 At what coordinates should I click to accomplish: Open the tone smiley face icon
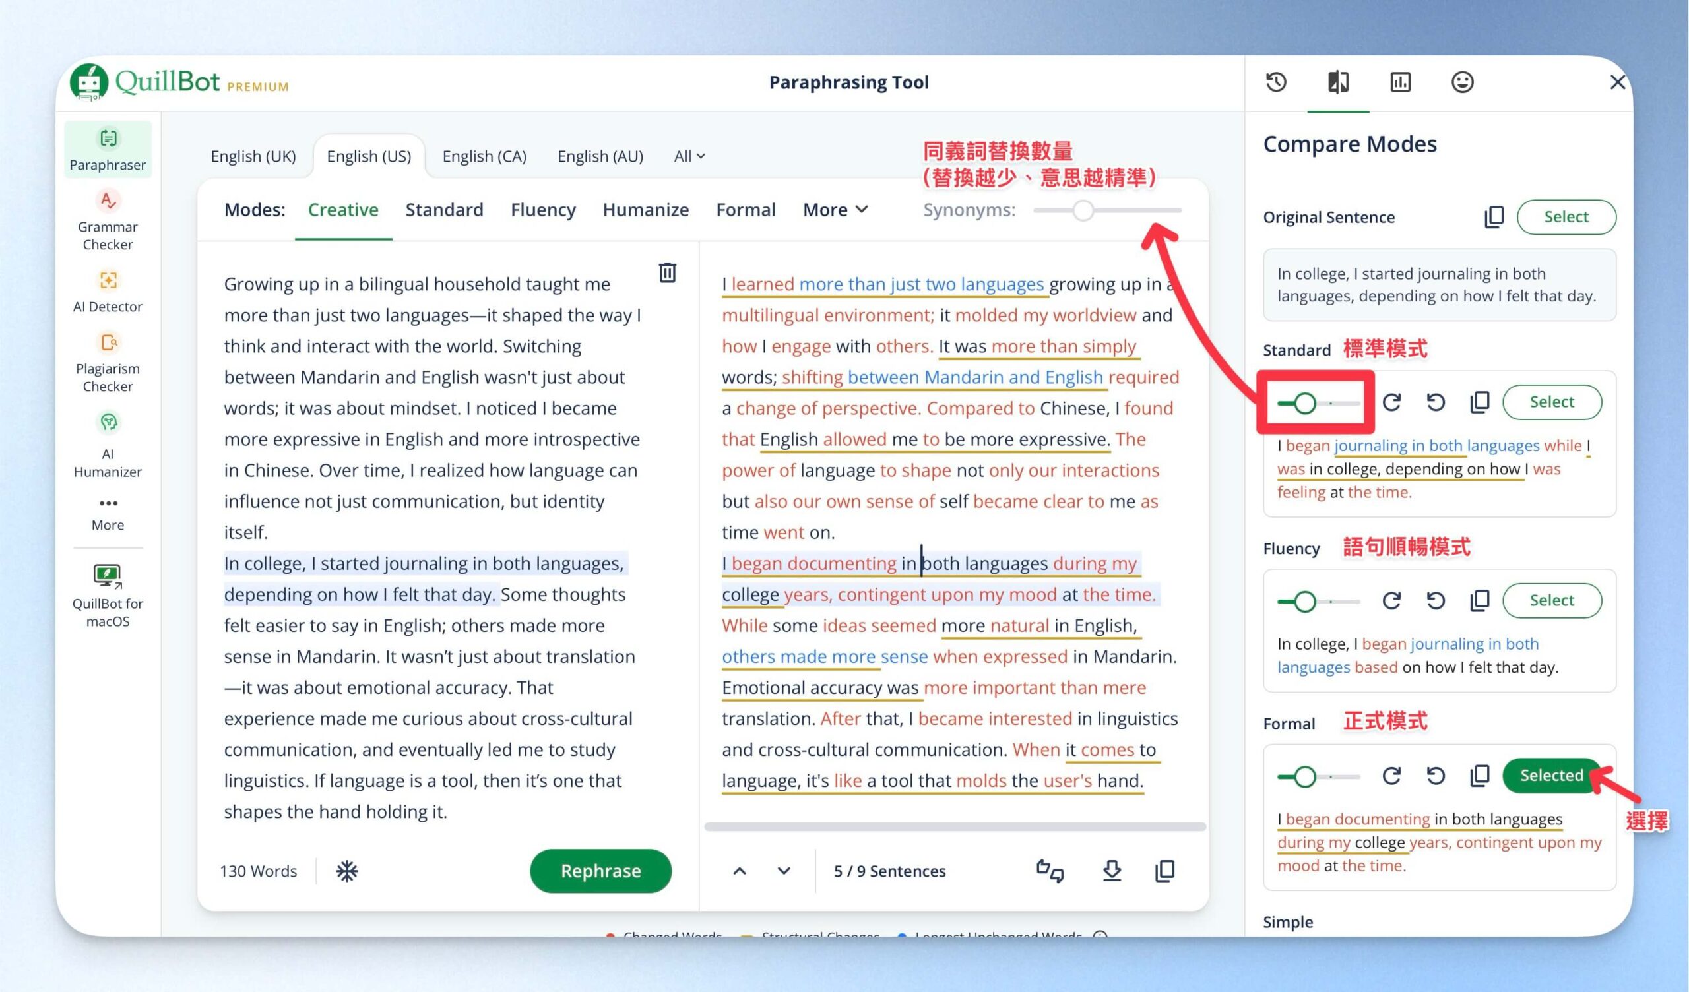click(x=1462, y=82)
